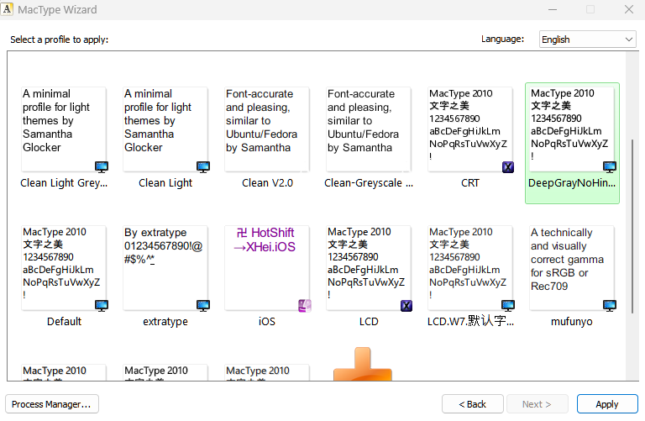The image size is (645, 421).
Task: Click the 'mufunyo' profile name
Action: [572, 321]
